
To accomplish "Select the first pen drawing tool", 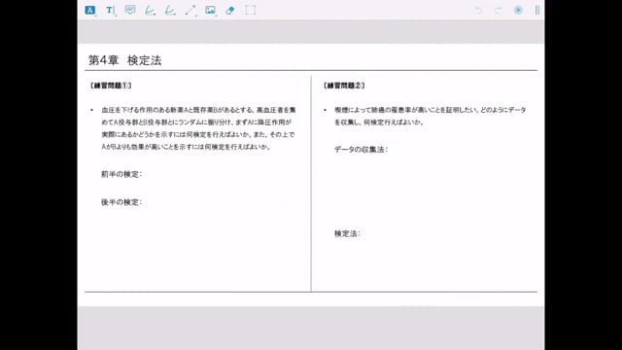I will point(150,11).
